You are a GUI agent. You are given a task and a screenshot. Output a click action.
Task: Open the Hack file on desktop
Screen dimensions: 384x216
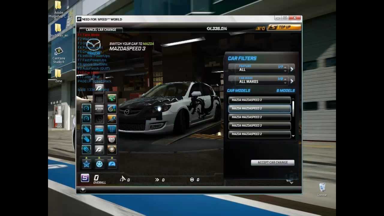(59, 121)
